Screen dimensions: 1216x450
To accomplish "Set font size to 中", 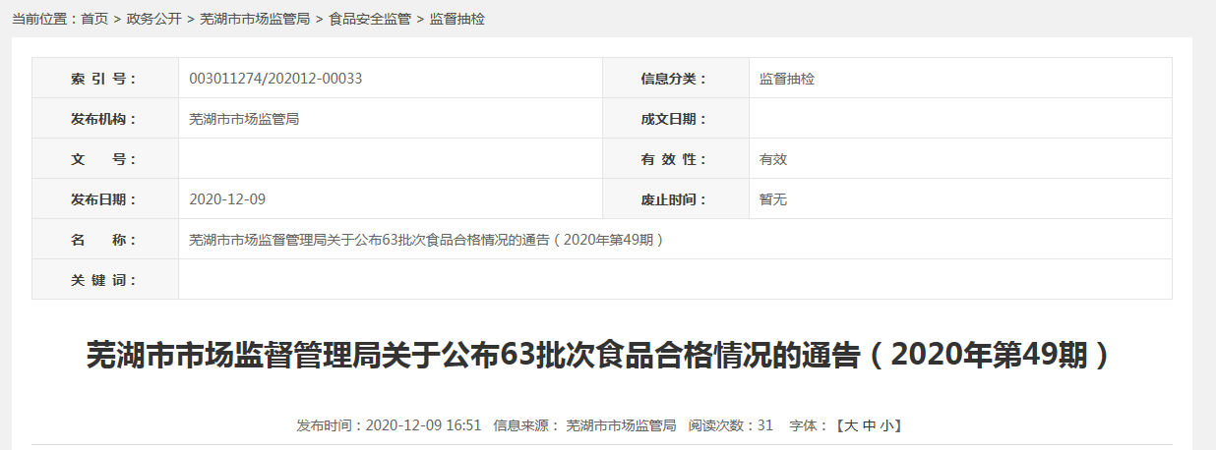I will (869, 425).
